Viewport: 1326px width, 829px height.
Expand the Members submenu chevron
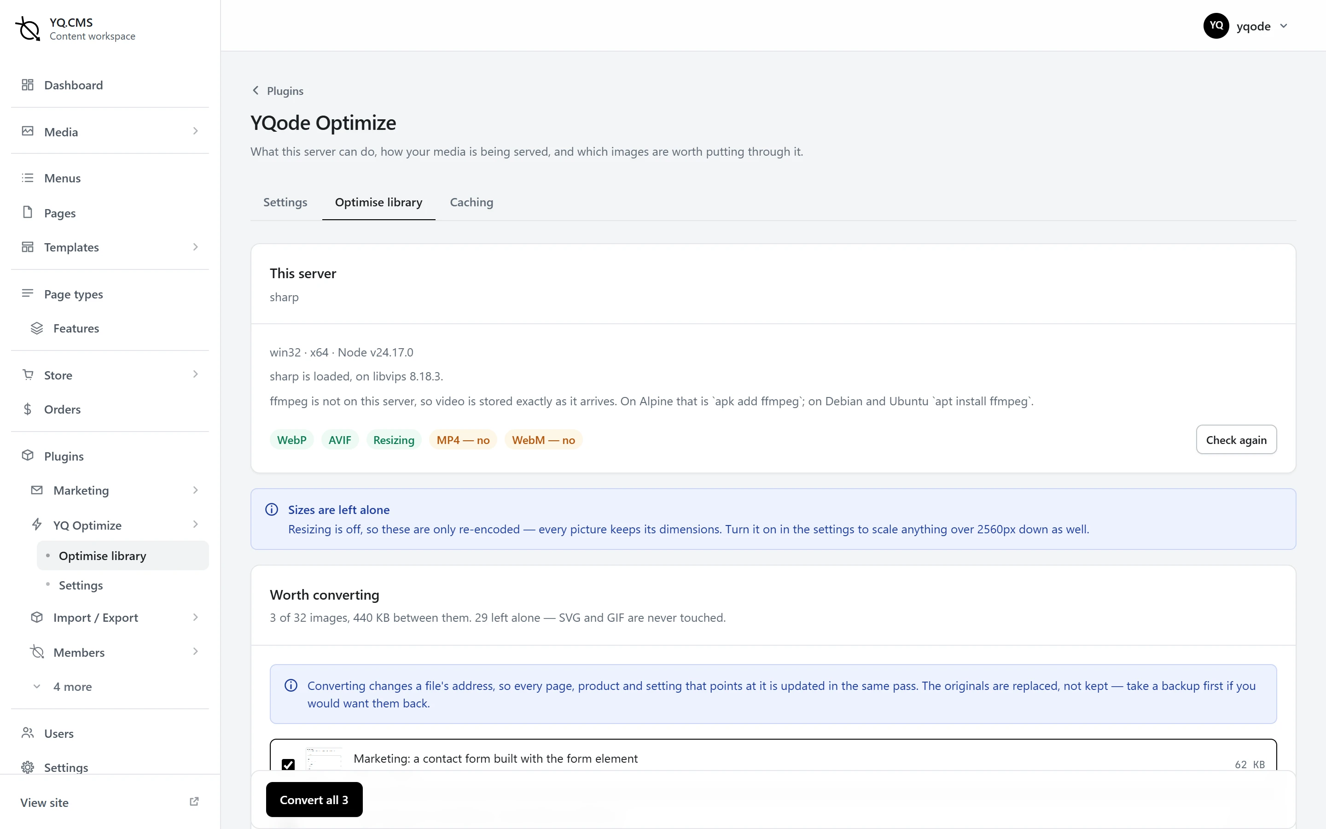click(x=196, y=652)
